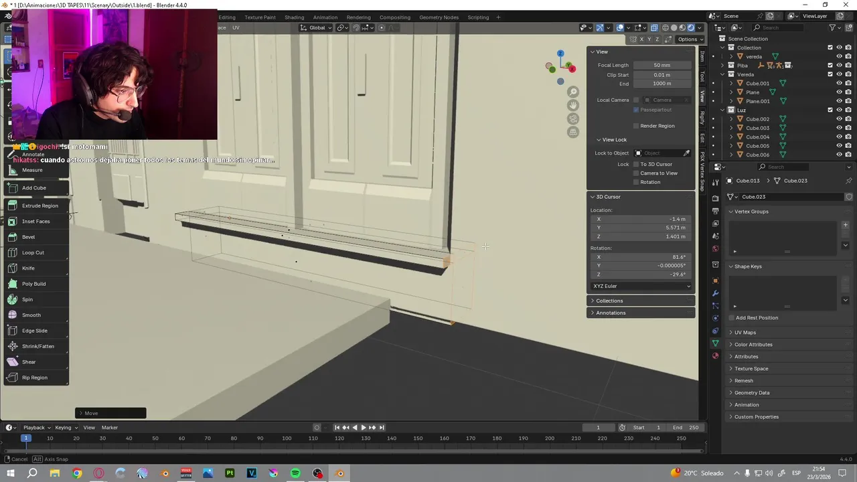Jump to the last frame

click(382, 427)
